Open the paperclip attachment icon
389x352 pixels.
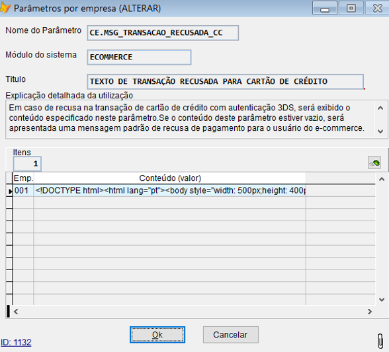380,341
